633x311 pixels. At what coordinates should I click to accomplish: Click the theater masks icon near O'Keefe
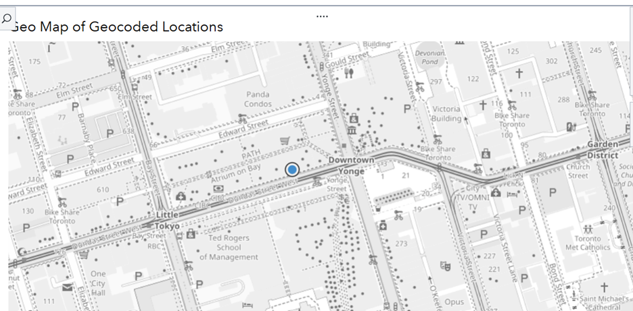click(x=446, y=266)
